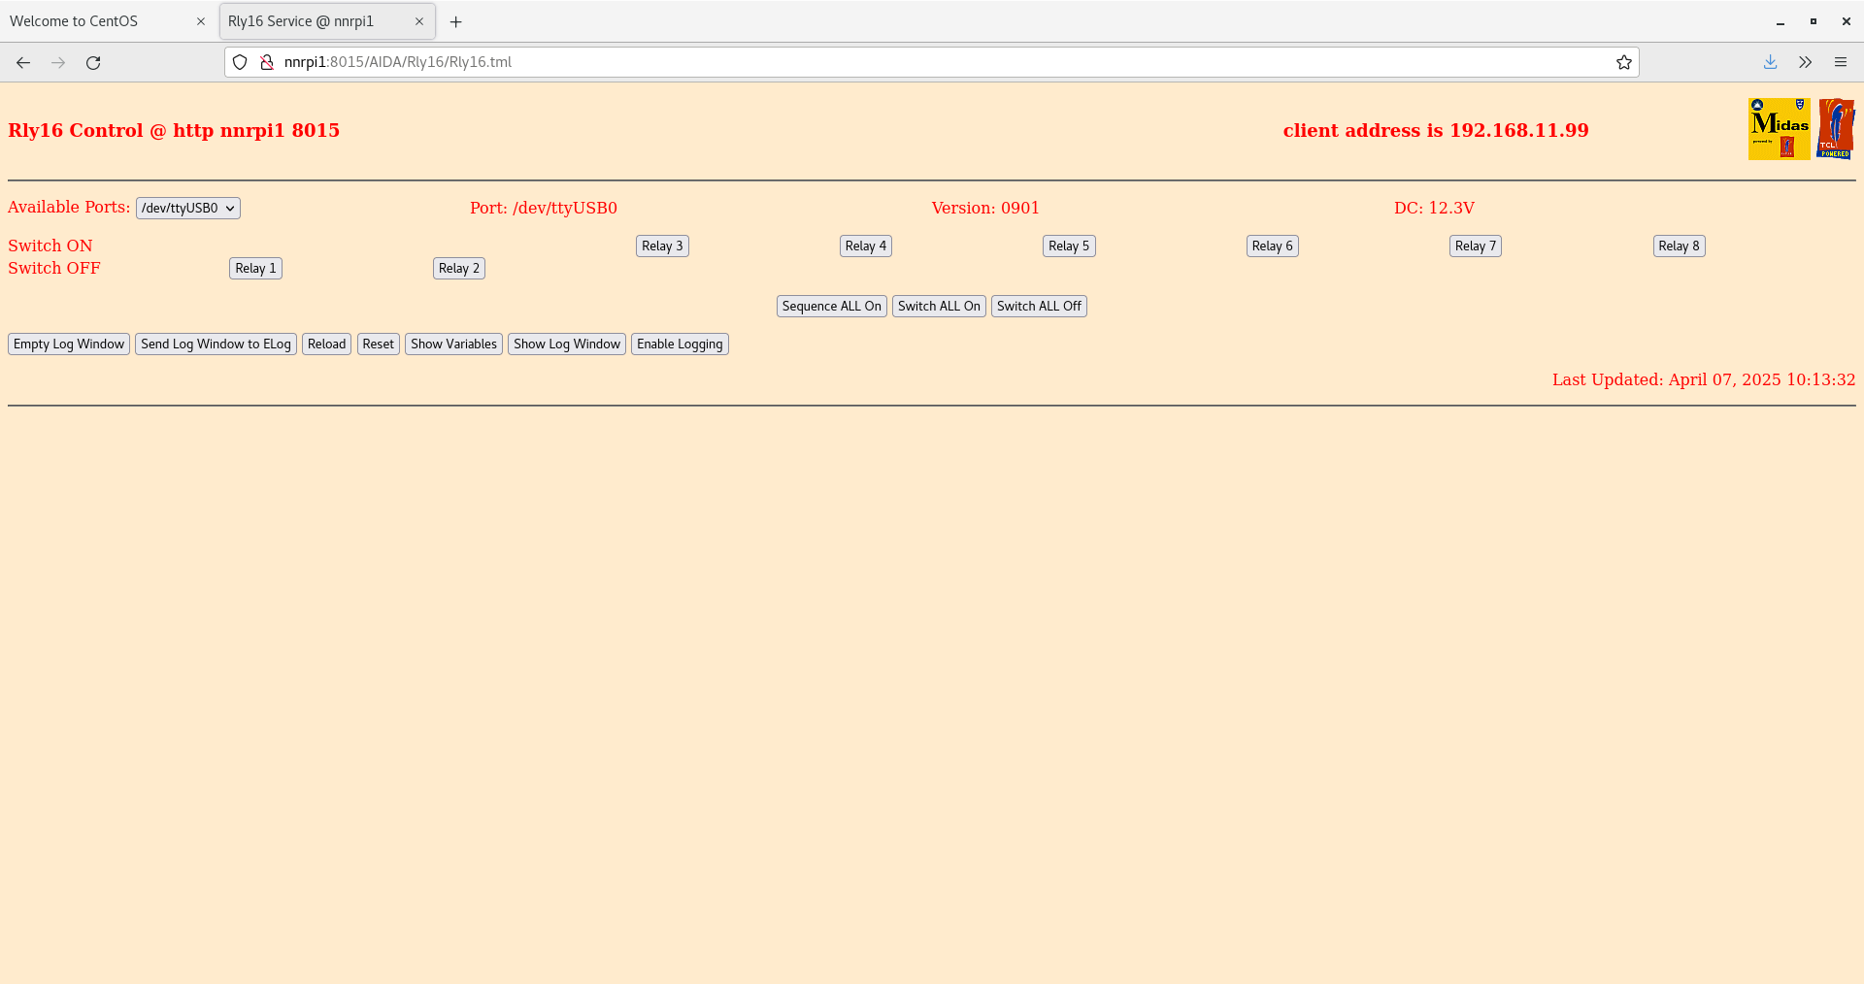Start Sequence ALL On
Viewport: 1864px width, 984px height.
point(830,306)
